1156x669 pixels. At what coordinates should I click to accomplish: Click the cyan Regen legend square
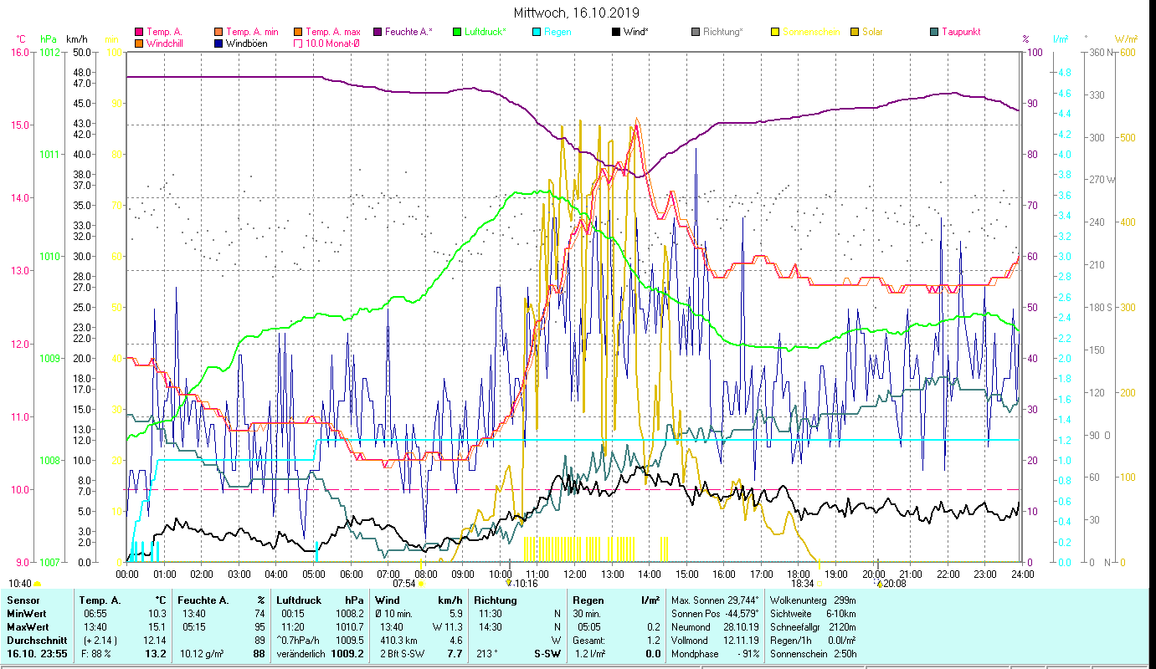(x=537, y=32)
